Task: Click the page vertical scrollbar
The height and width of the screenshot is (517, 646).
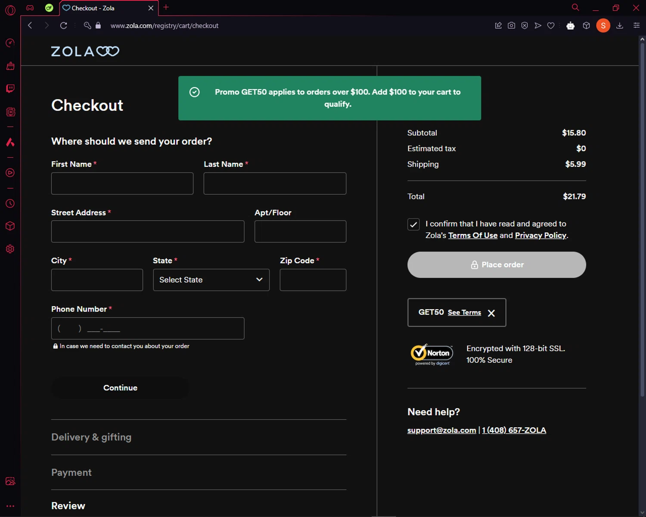Action: (x=642, y=220)
